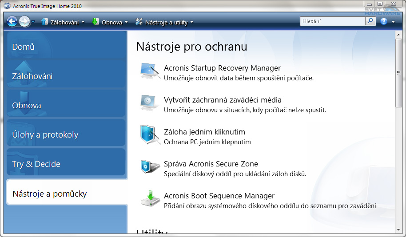
Task: Open the Zálohování toolbar menu
Action: (x=64, y=23)
